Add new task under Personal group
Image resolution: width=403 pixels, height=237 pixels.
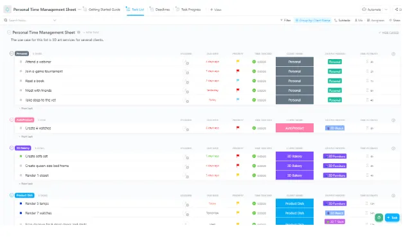(x=26, y=109)
